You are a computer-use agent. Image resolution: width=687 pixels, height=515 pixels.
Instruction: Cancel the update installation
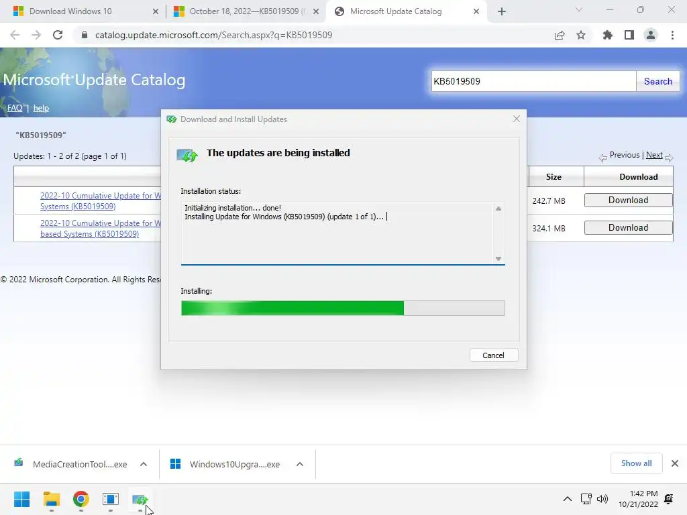(x=493, y=355)
